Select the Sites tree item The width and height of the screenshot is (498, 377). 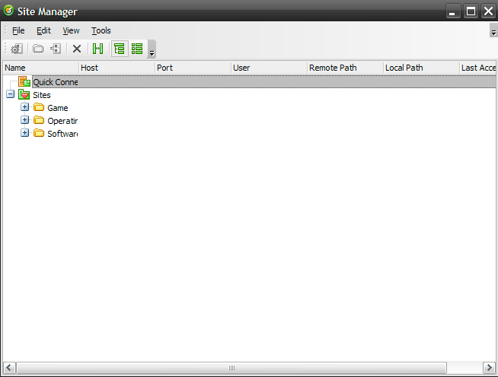point(42,95)
